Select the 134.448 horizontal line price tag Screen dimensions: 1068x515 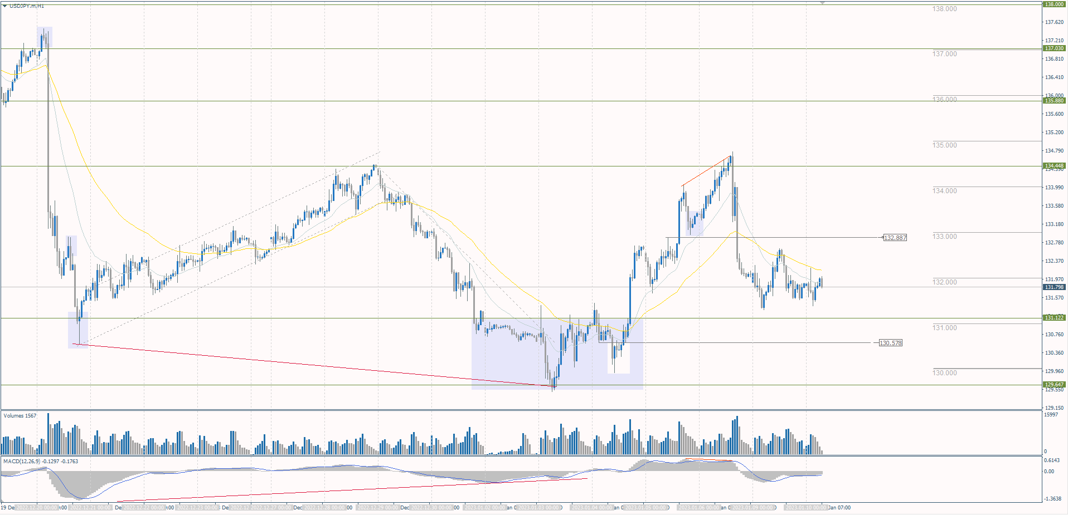[1054, 166]
